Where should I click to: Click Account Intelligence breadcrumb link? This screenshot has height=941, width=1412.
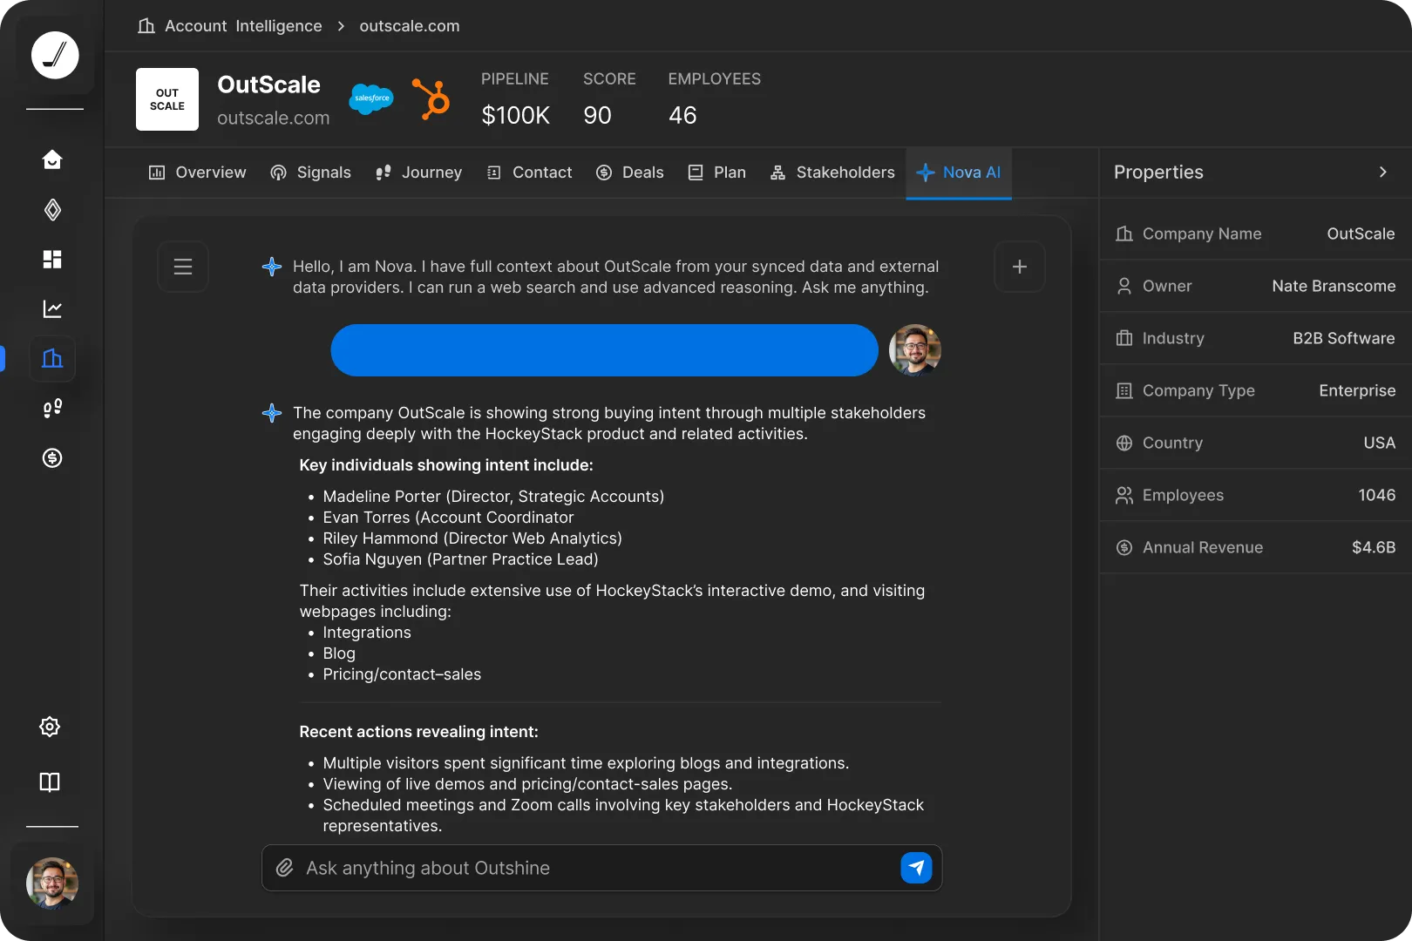[243, 26]
